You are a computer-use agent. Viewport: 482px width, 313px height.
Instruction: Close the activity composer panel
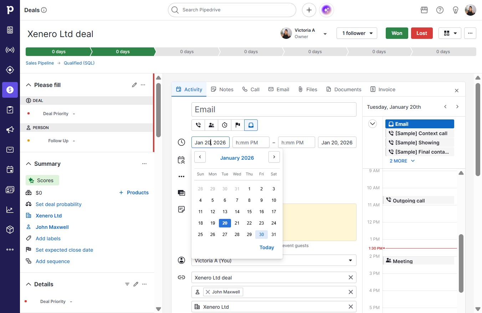coord(457,91)
